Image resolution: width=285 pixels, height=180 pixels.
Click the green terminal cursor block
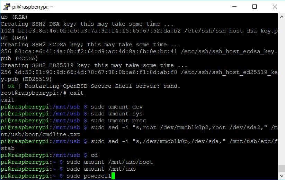click(x=113, y=176)
